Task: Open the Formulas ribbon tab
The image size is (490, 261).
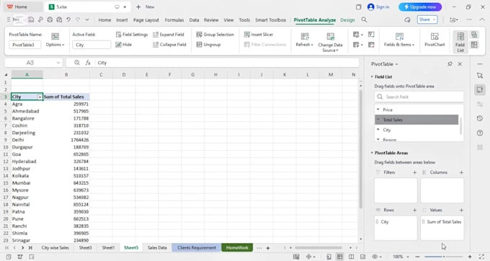Action: click(174, 19)
